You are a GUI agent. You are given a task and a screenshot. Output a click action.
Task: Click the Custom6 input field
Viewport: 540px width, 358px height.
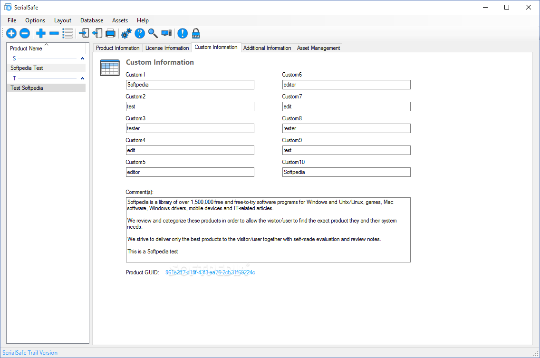tap(347, 85)
